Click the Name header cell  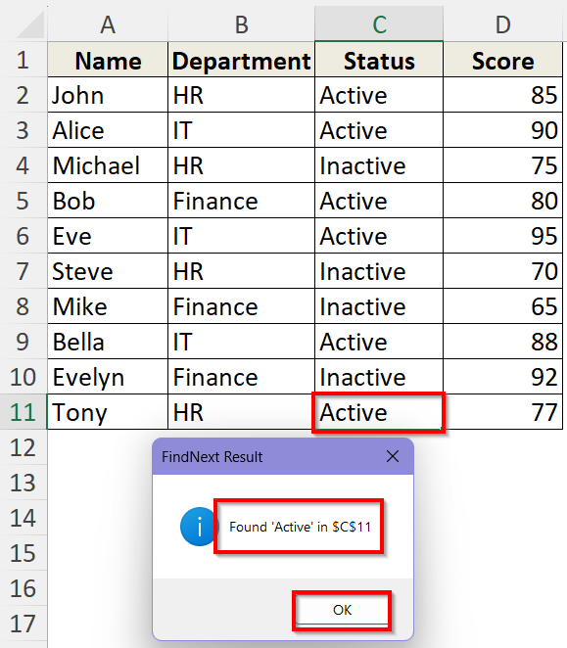(x=108, y=60)
